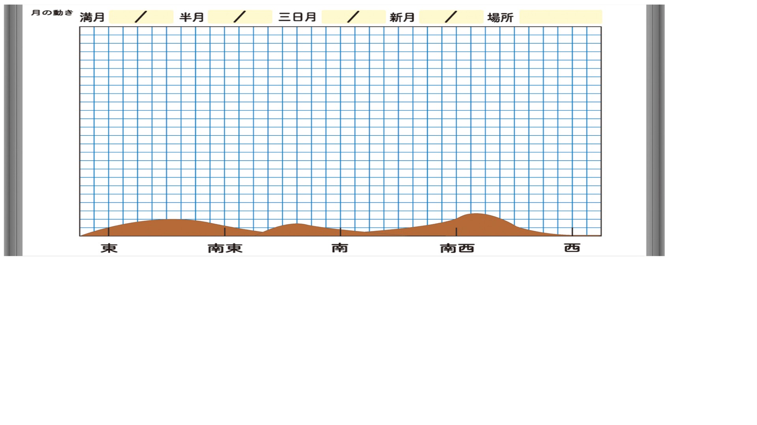Viewport: 757px width, 425px height.
Task: Click the 半月 label
Action: coord(192,17)
